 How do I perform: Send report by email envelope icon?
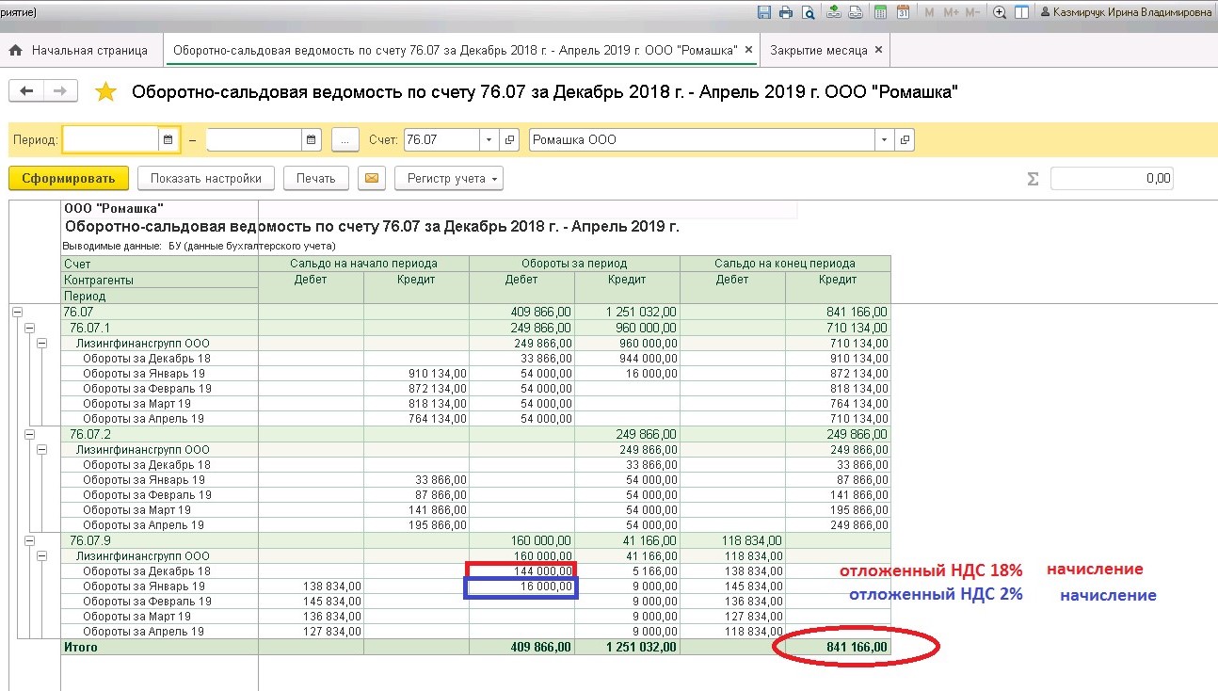tap(372, 178)
